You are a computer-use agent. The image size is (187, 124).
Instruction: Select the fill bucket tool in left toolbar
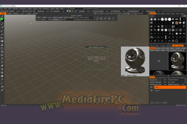(2, 76)
